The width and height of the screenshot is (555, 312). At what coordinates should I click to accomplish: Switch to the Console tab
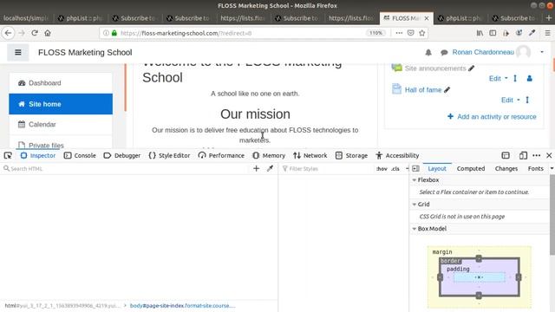click(x=80, y=155)
